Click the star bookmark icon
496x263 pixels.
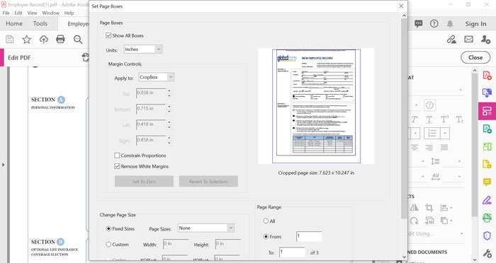(27, 39)
